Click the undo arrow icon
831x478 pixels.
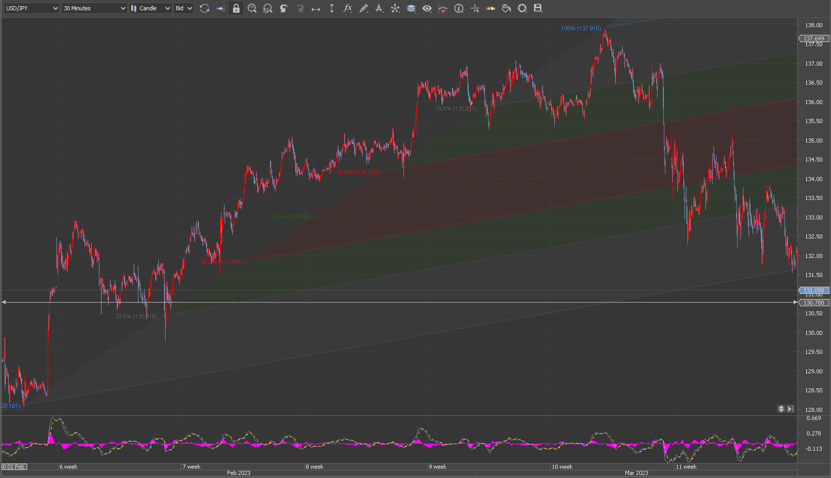pos(283,8)
